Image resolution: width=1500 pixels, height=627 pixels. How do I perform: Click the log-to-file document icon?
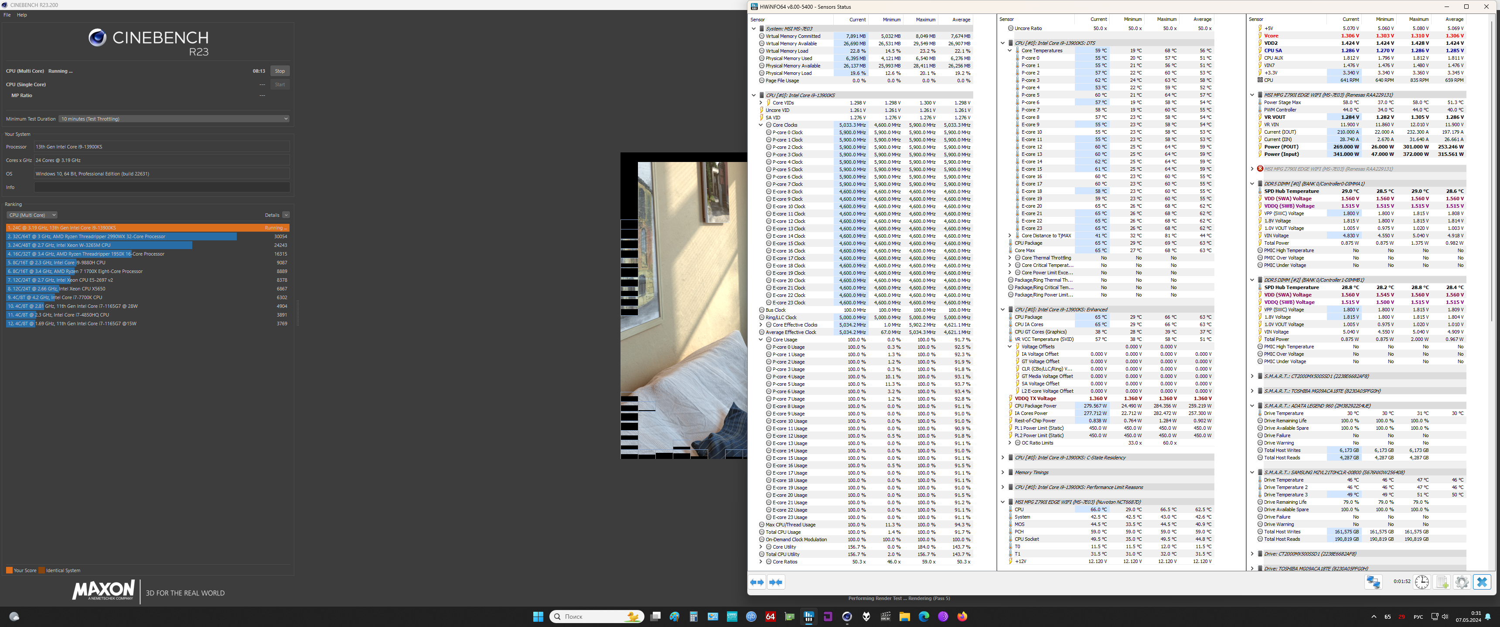pyautogui.click(x=1442, y=582)
